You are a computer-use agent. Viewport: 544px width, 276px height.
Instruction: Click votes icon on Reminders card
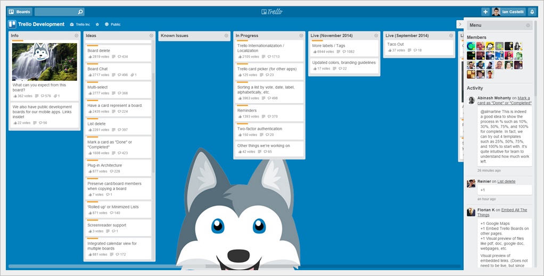coord(240,116)
